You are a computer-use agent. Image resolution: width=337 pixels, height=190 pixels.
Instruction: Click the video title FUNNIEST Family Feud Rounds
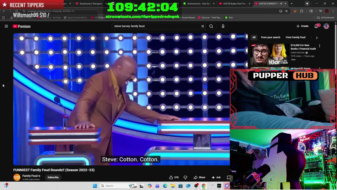54,170
